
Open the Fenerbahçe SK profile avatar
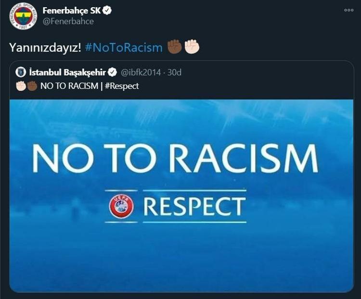pos(23,16)
